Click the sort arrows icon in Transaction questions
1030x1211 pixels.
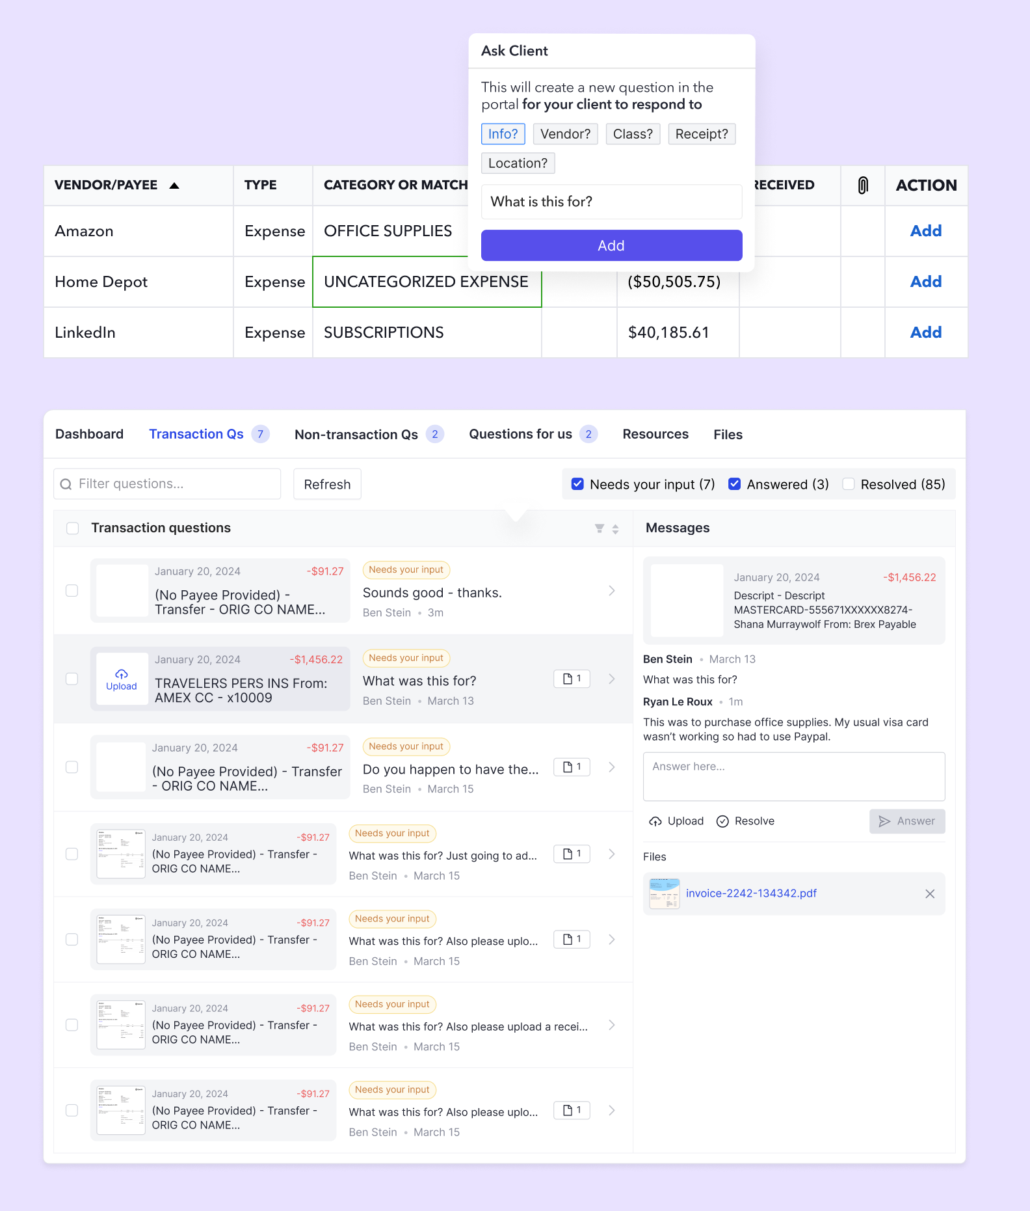pyautogui.click(x=615, y=529)
